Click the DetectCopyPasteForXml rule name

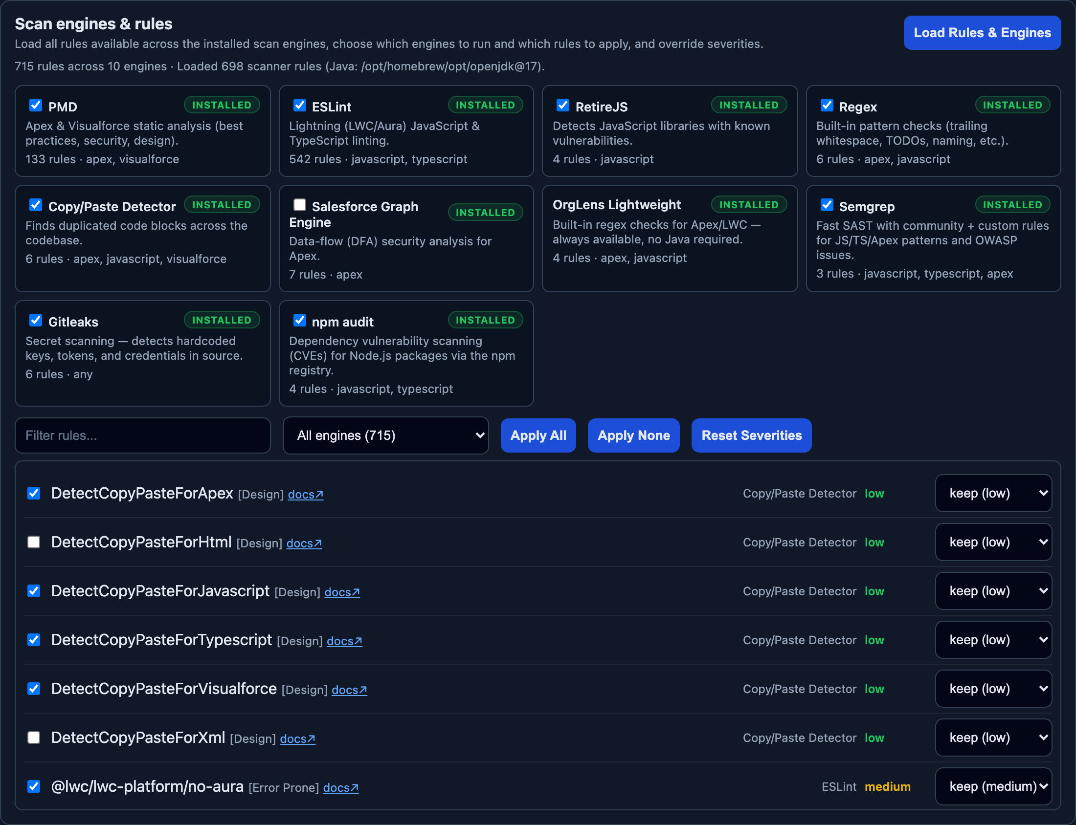pyautogui.click(x=138, y=738)
